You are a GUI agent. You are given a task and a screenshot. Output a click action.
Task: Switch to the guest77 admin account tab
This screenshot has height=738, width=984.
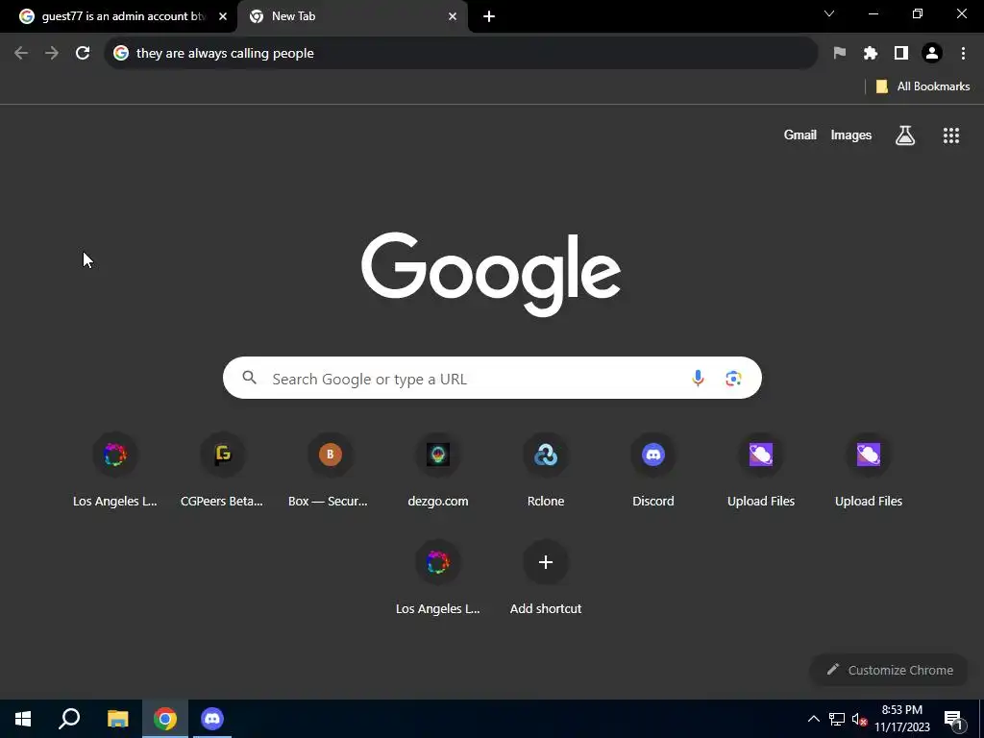tap(118, 16)
